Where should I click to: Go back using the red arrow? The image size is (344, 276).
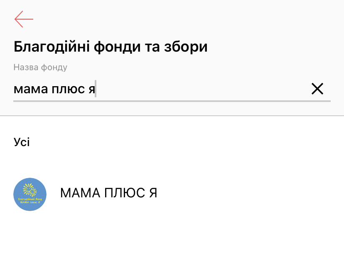(x=24, y=19)
